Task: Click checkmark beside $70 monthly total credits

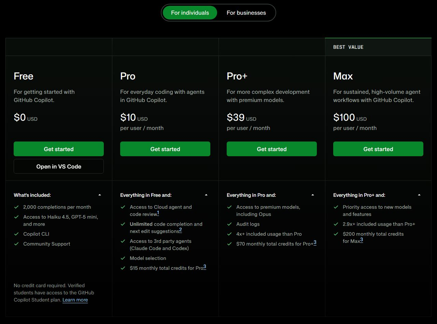Action: (229, 244)
